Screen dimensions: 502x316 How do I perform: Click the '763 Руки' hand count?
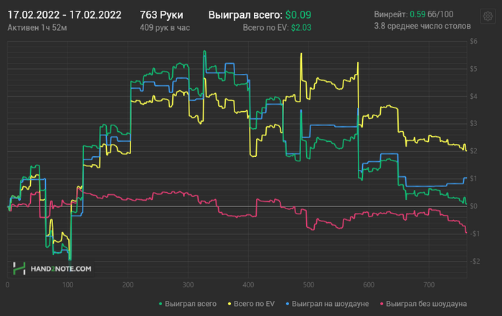161,15
